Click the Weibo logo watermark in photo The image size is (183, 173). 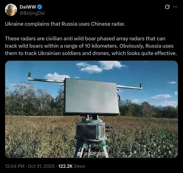[x=80, y=154]
